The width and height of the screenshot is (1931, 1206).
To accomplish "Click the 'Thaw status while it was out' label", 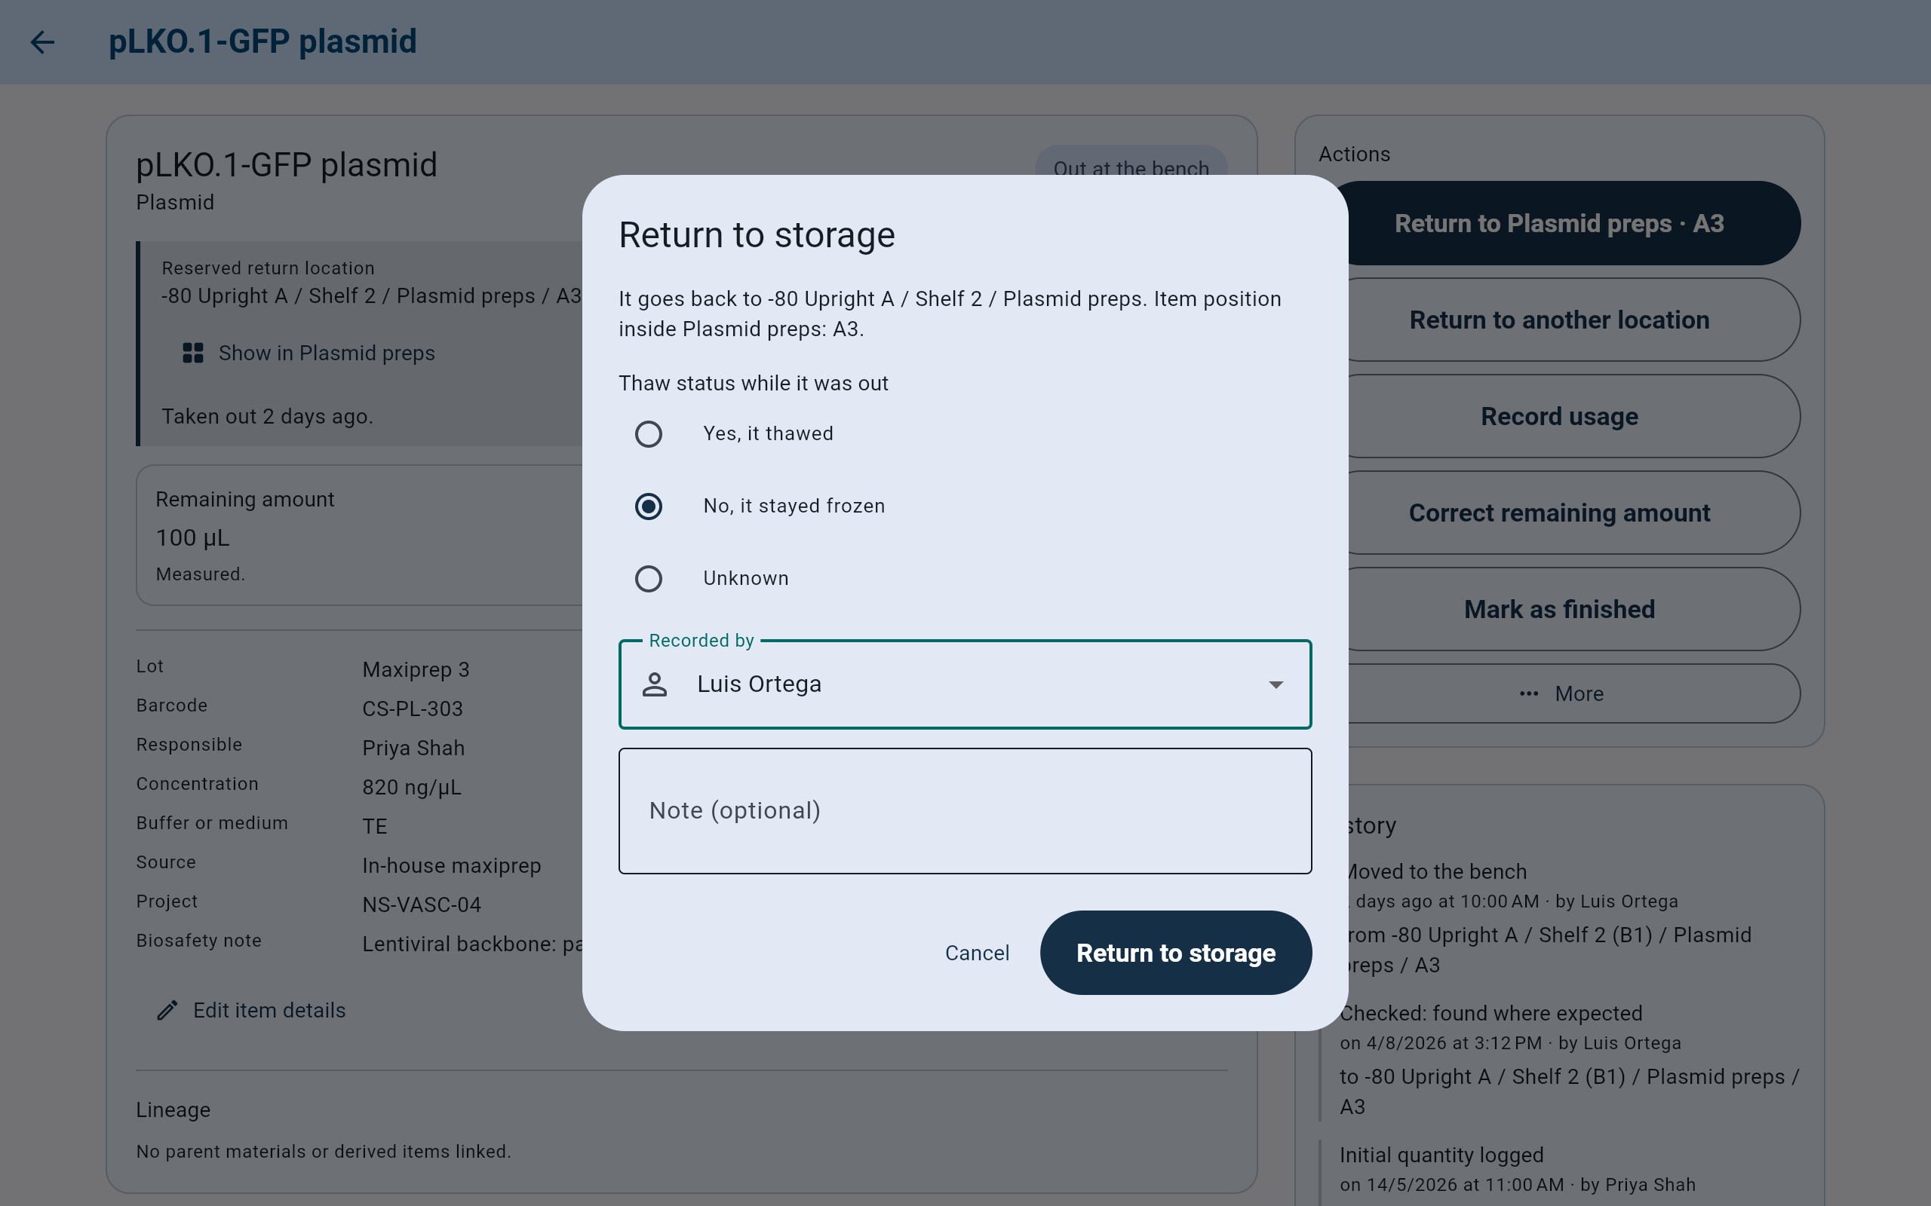I will (x=754, y=384).
